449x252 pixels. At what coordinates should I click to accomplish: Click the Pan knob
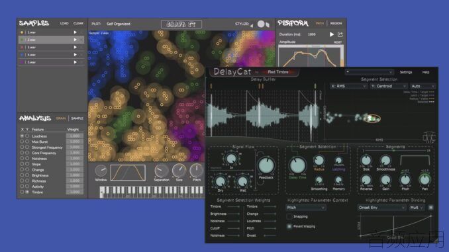(x=424, y=180)
